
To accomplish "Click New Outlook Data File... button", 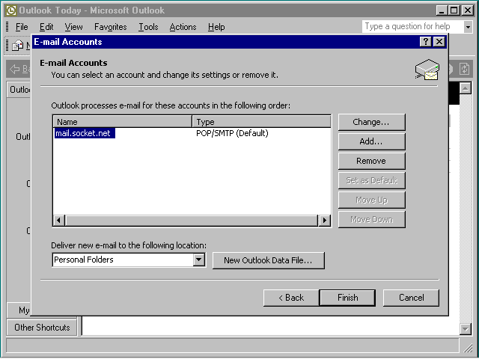I will coord(268,260).
